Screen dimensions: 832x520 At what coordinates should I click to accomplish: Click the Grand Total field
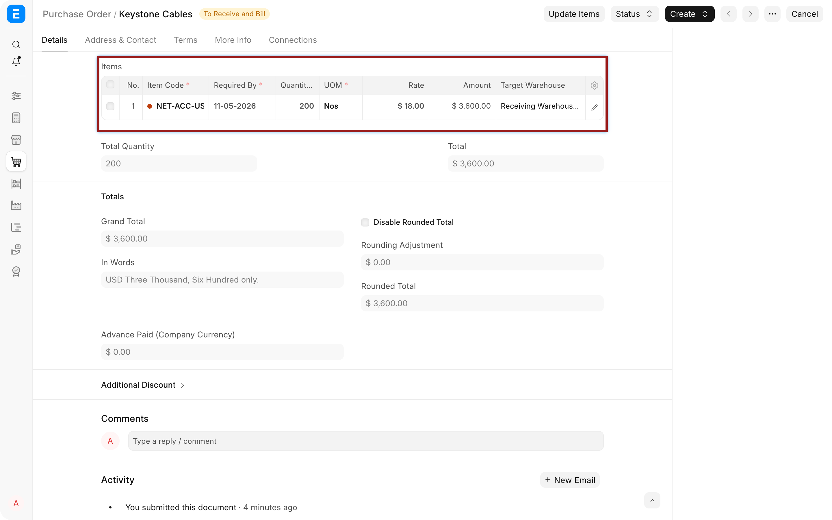coord(222,239)
